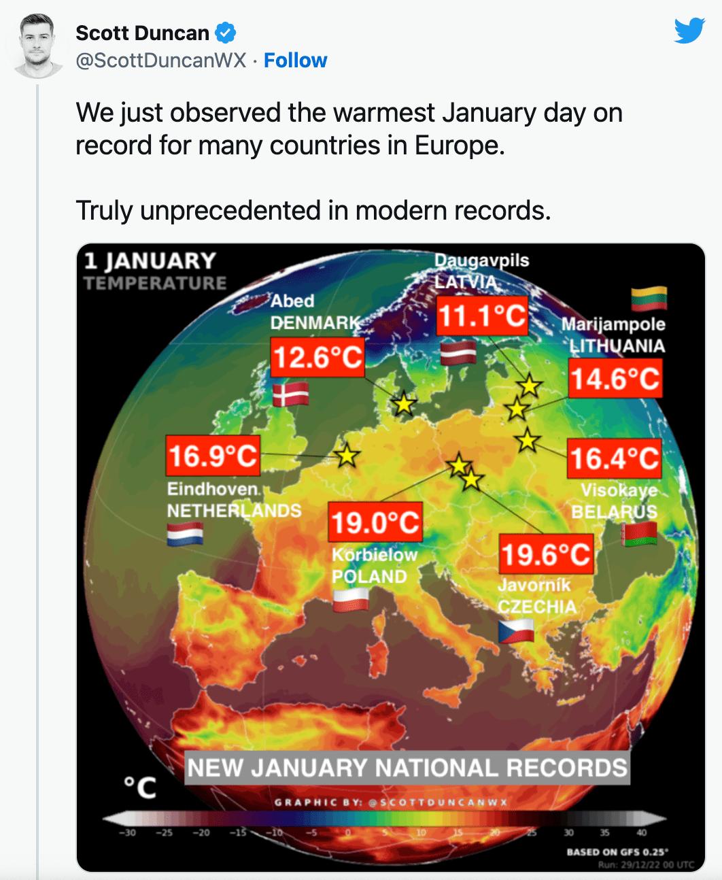Click the New January National Records banner
Image resolution: width=722 pixels, height=880 pixels.
pos(407,768)
